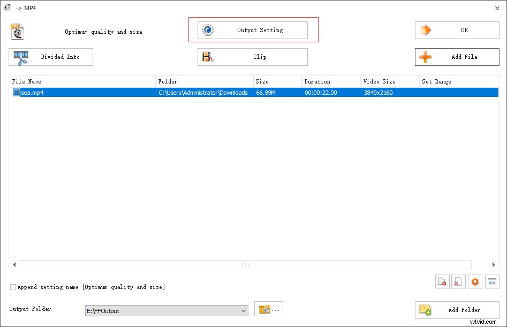Open the Divided Into dialog
Viewport: 507px width, 327px height.
tap(50, 57)
